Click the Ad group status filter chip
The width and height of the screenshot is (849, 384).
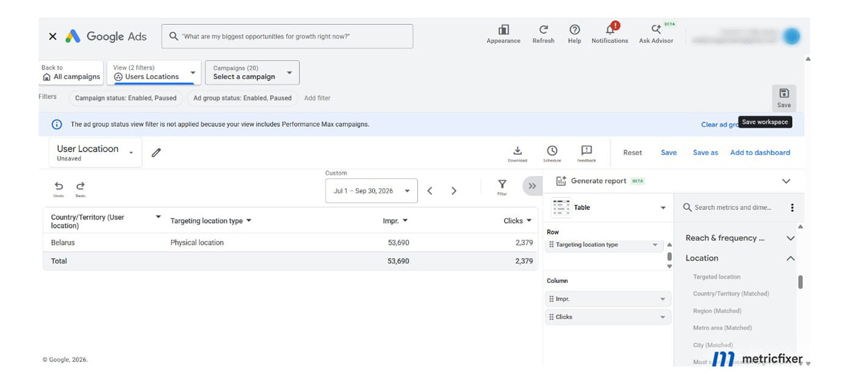coord(243,98)
